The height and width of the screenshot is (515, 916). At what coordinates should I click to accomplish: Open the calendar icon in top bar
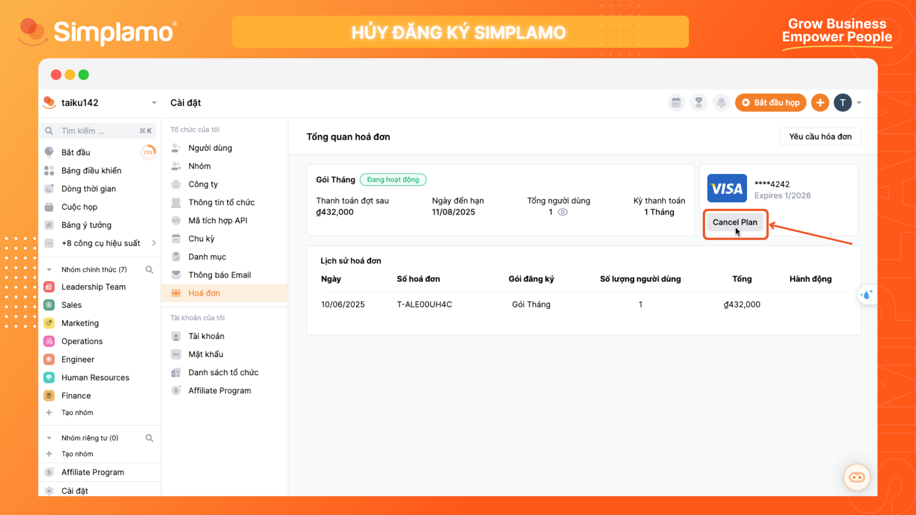676,103
